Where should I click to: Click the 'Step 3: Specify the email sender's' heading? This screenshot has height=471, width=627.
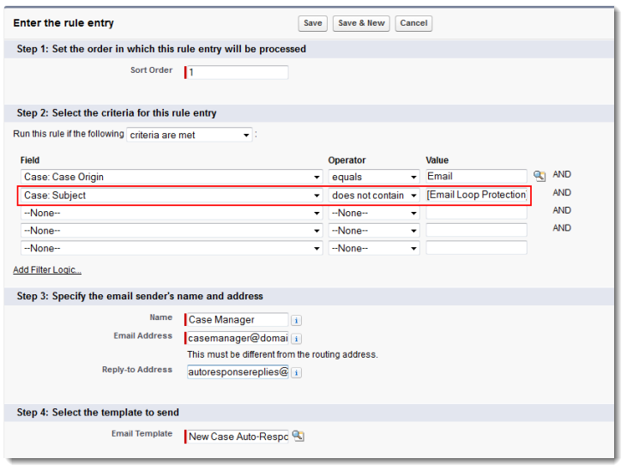(140, 296)
